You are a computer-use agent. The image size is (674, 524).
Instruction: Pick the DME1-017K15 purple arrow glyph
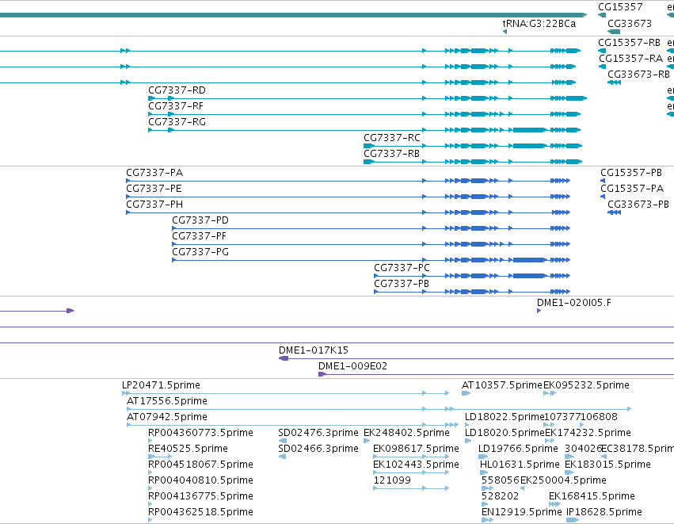(284, 358)
